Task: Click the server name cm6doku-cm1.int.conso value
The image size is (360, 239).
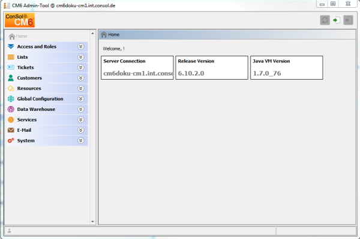Action: coord(138,73)
